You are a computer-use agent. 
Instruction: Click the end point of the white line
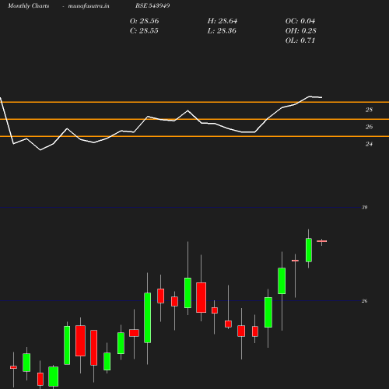[x=321, y=97]
